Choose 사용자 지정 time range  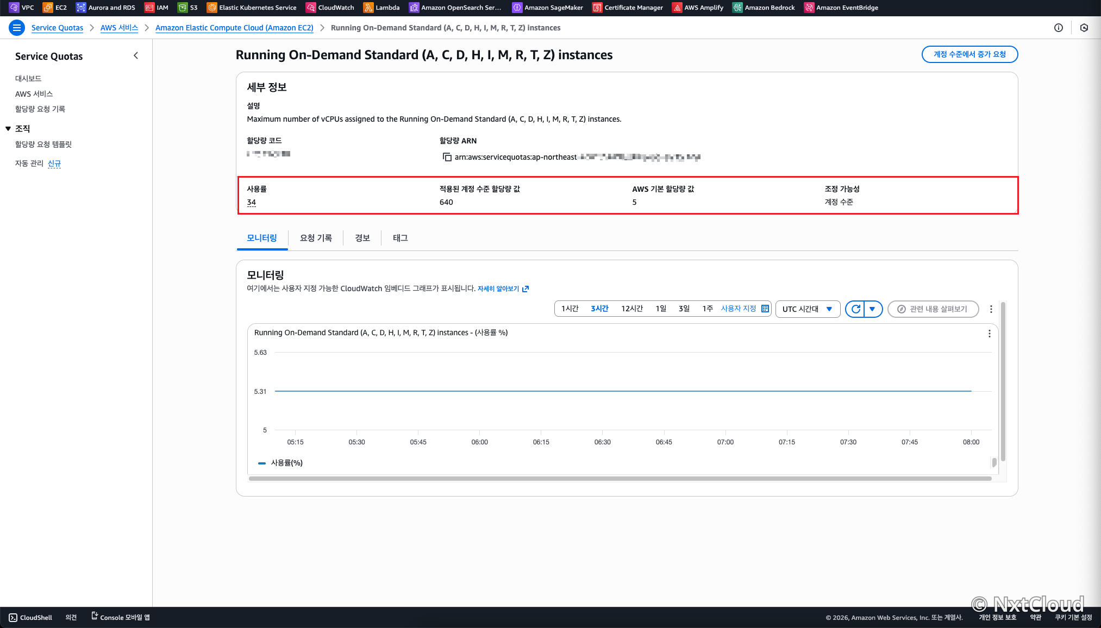click(x=739, y=309)
